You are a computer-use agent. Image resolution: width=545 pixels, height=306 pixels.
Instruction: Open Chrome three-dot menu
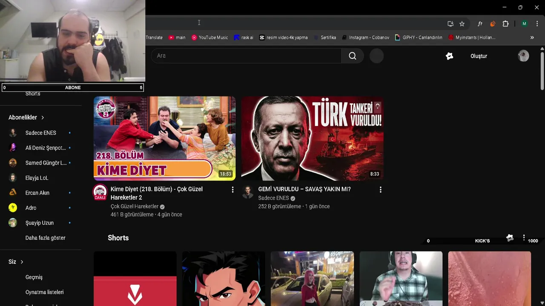pos(537,24)
